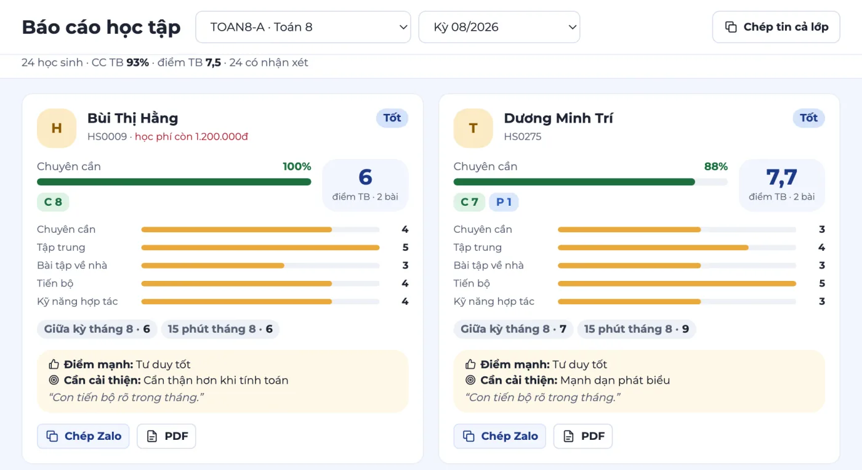Export PDF for Dương Minh Trí

[583, 436]
